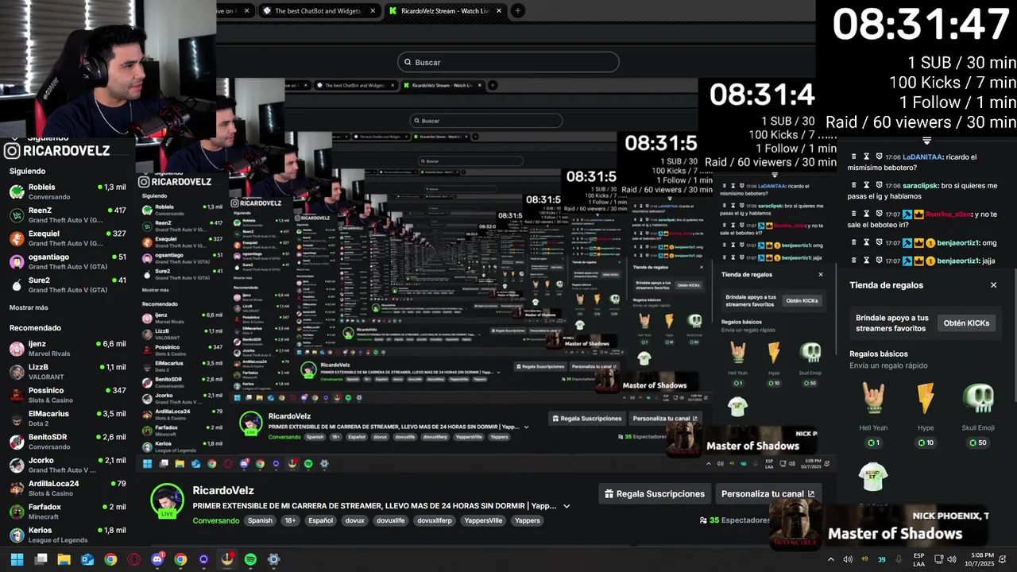Click LaDANITAA username in chat
Viewport: 1017px width, 572px height.
[x=922, y=157]
